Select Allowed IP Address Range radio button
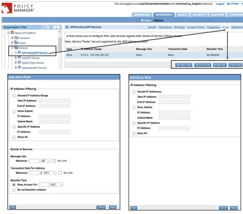 14,96
